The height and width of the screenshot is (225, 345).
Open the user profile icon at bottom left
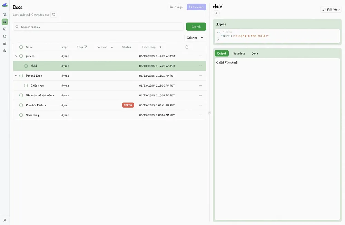point(5,220)
